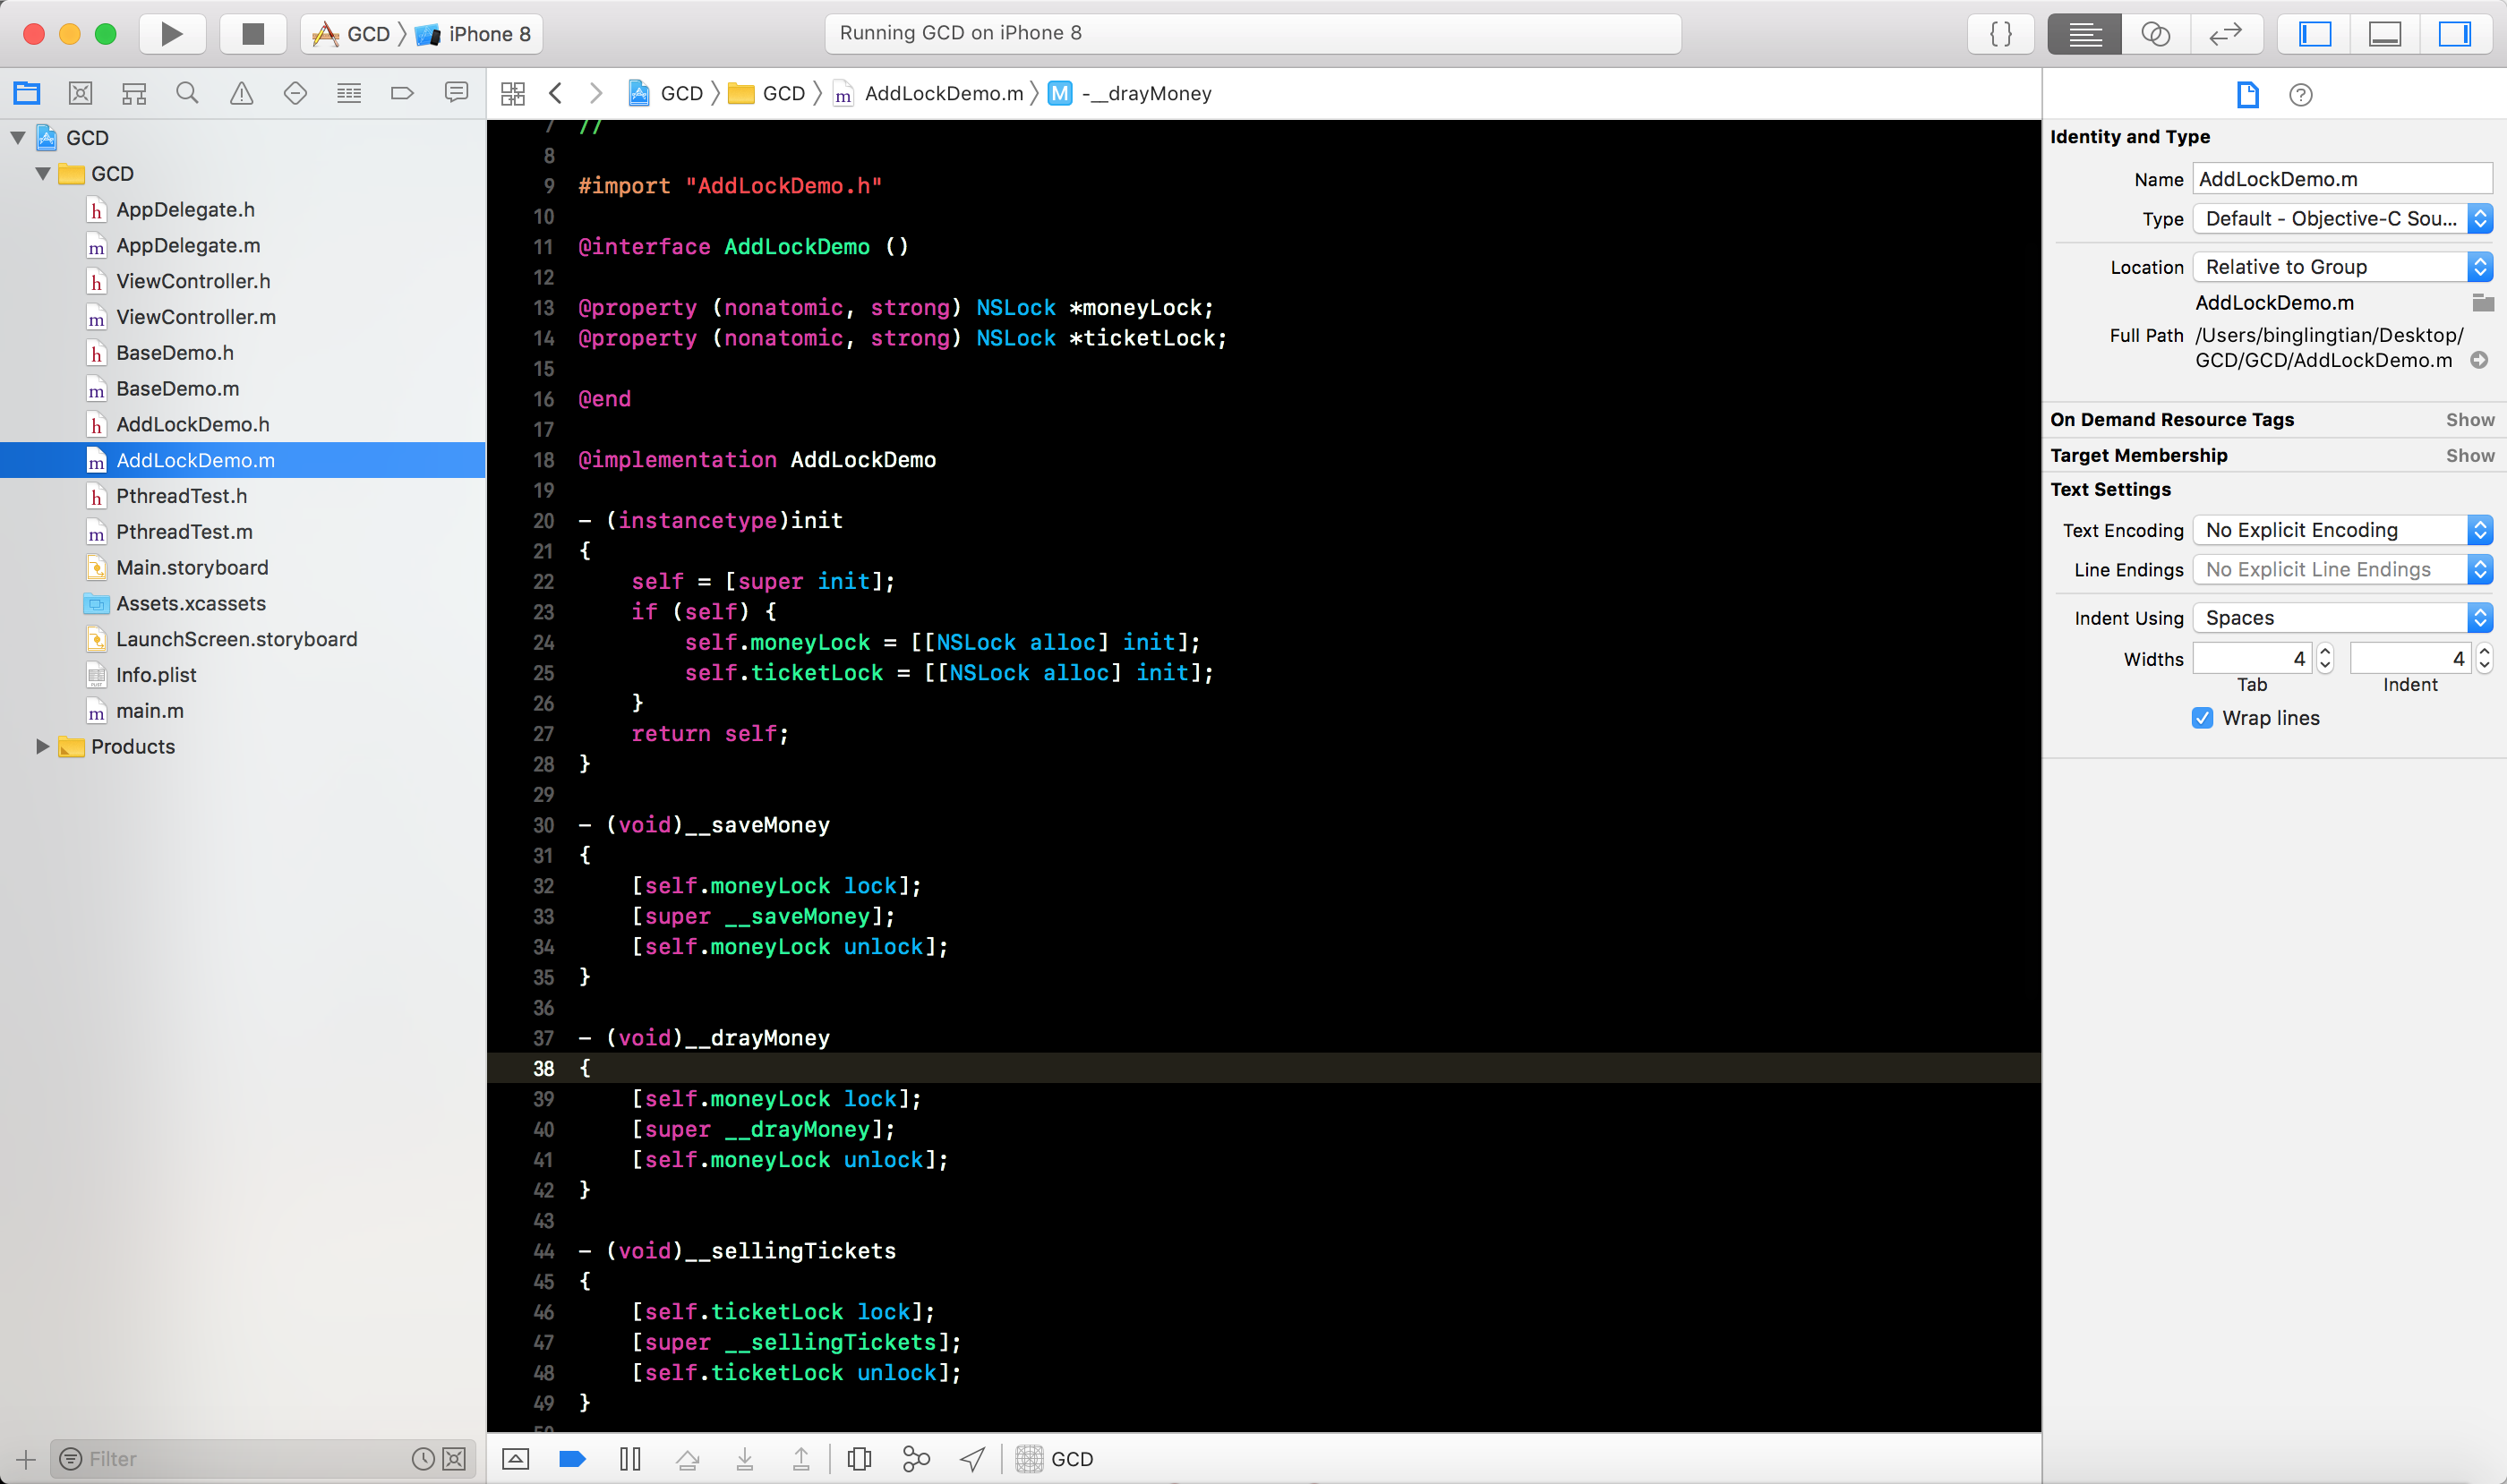Switch to the Assistant editor
The image size is (2507, 1484).
(2155, 34)
